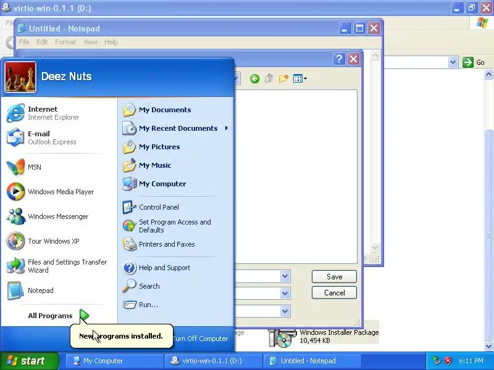494x370 pixels.
Task: Click the taskbar clock showing 6:11 PM
Action: pos(471,361)
